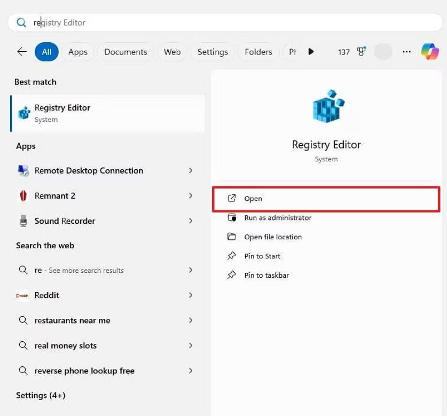This screenshot has height=416, width=447.
Task: Switch to the Web filter tab
Action: coord(172,52)
